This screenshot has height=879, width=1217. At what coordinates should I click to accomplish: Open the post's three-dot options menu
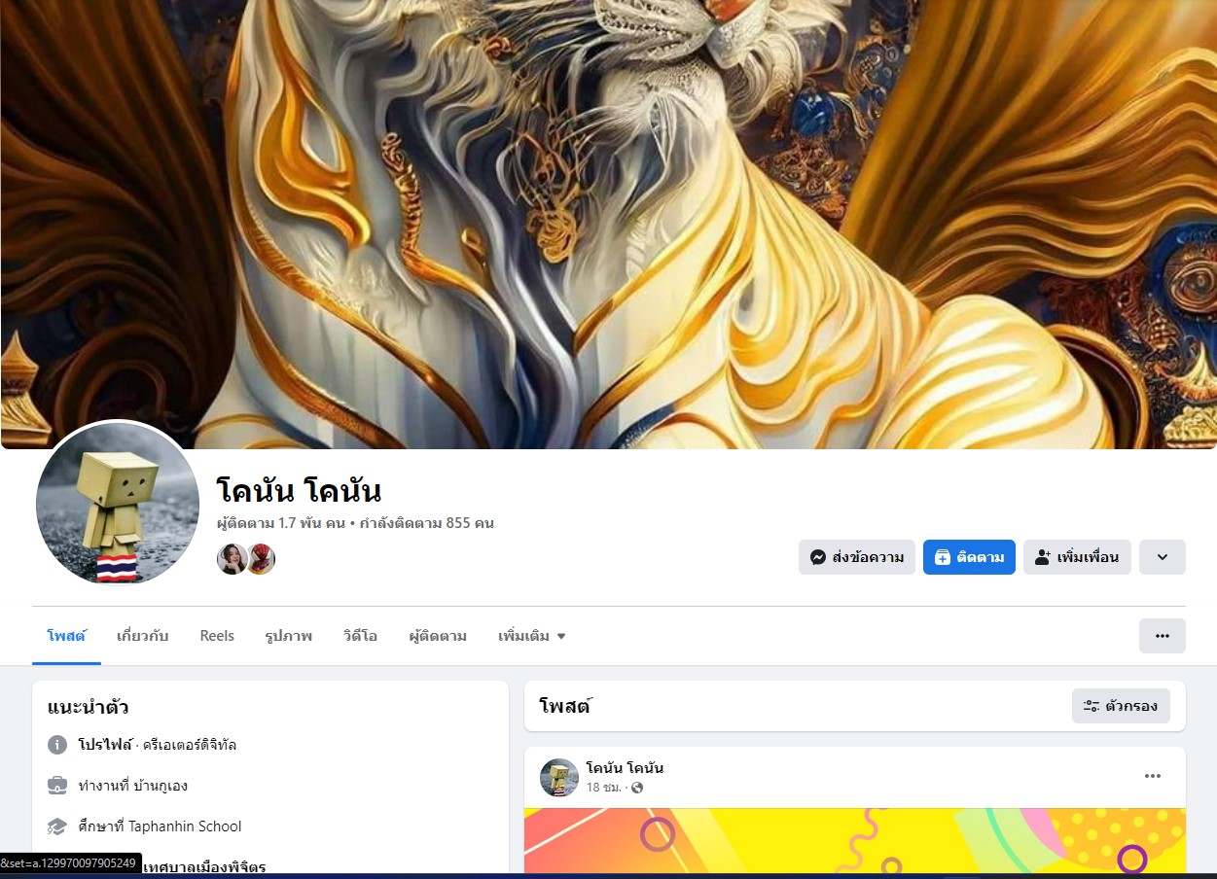(1153, 776)
